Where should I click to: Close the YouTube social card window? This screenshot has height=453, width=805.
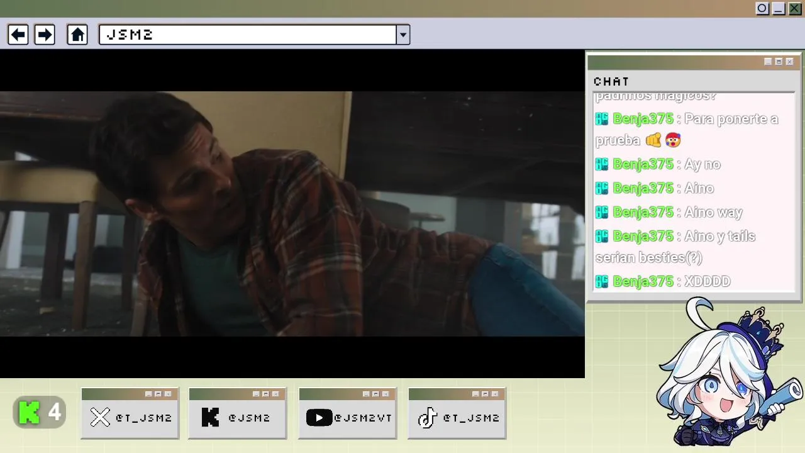386,394
